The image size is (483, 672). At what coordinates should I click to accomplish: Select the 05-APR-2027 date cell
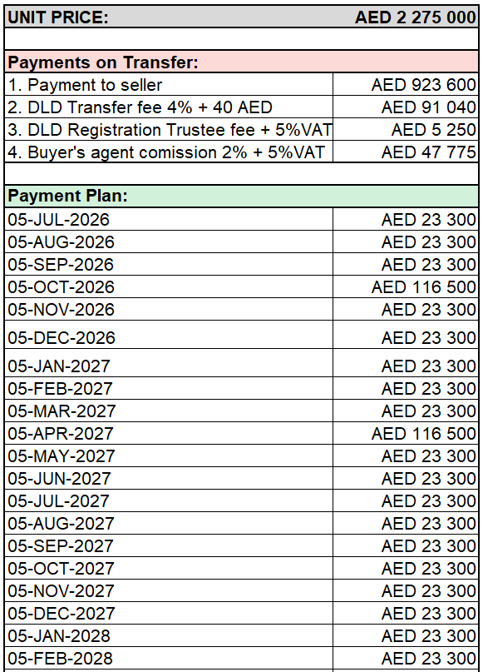point(169,433)
